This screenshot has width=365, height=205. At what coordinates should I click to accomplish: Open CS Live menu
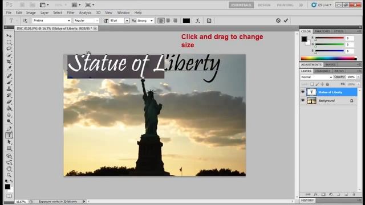coord(322,5)
